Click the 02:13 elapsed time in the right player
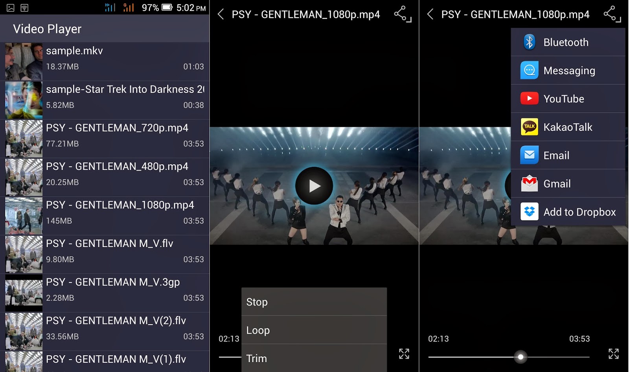 click(x=438, y=339)
